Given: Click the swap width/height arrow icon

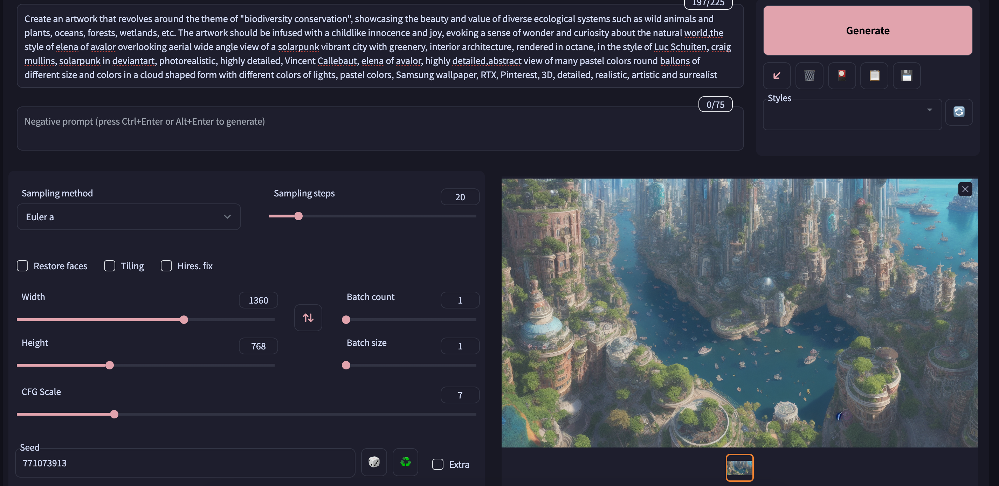Looking at the screenshot, I should point(308,318).
